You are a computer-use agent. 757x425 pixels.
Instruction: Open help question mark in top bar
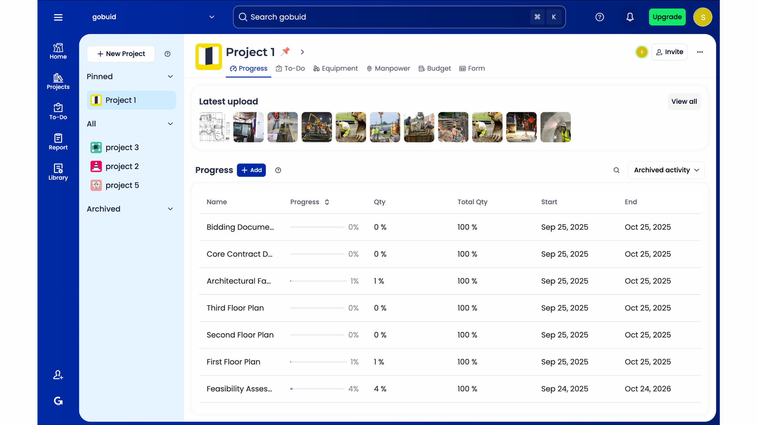[599, 17]
